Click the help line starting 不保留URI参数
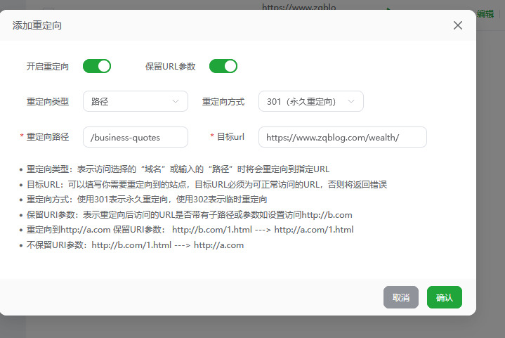Viewport: 505px width, 338px height. pyautogui.click(x=135, y=245)
